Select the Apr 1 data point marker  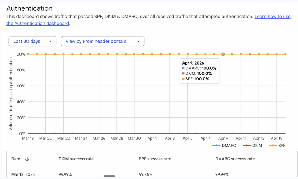(152, 54)
